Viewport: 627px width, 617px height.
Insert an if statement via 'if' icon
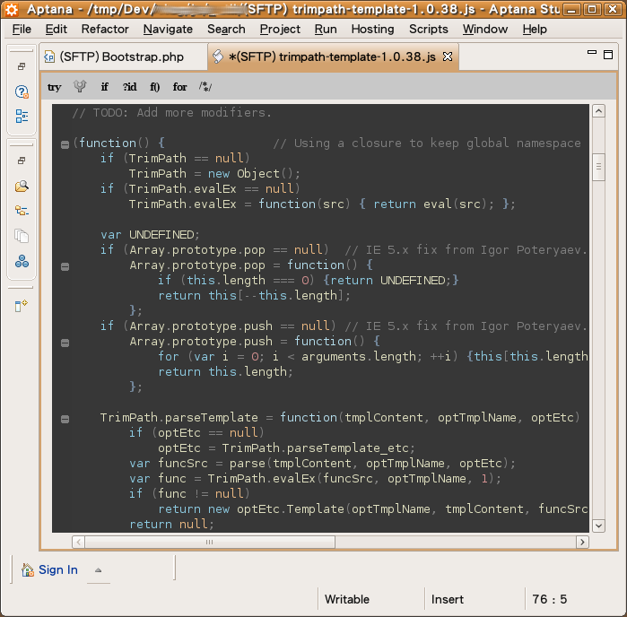(104, 86)
